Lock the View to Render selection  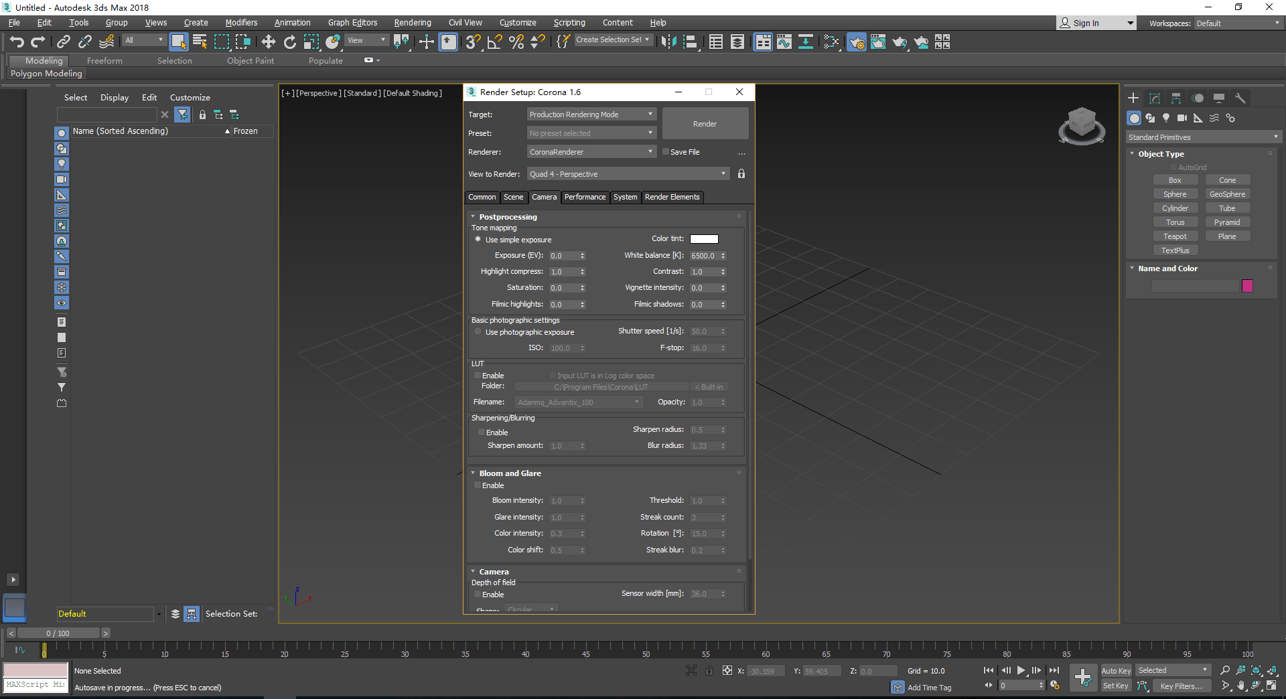741,174
